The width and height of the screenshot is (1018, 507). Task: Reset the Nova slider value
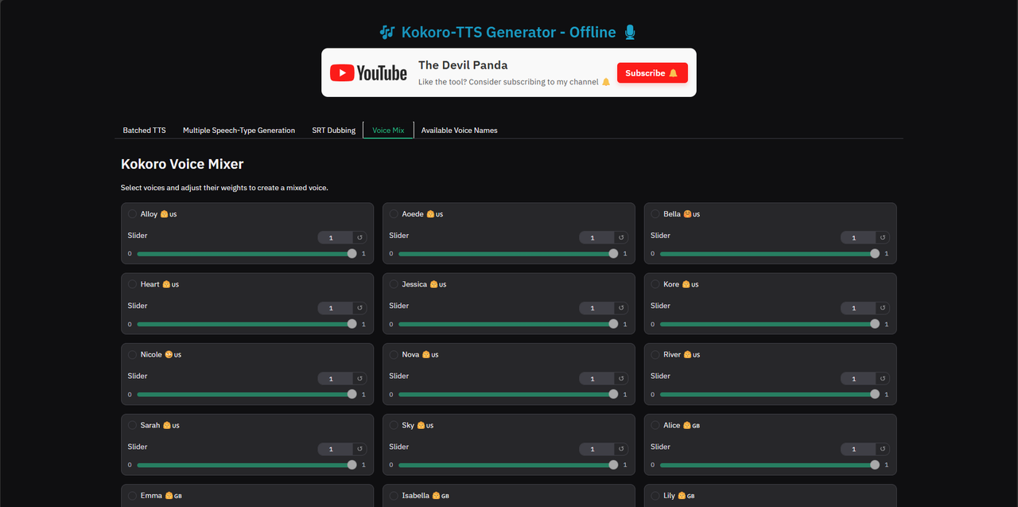(x=621, y=379)
